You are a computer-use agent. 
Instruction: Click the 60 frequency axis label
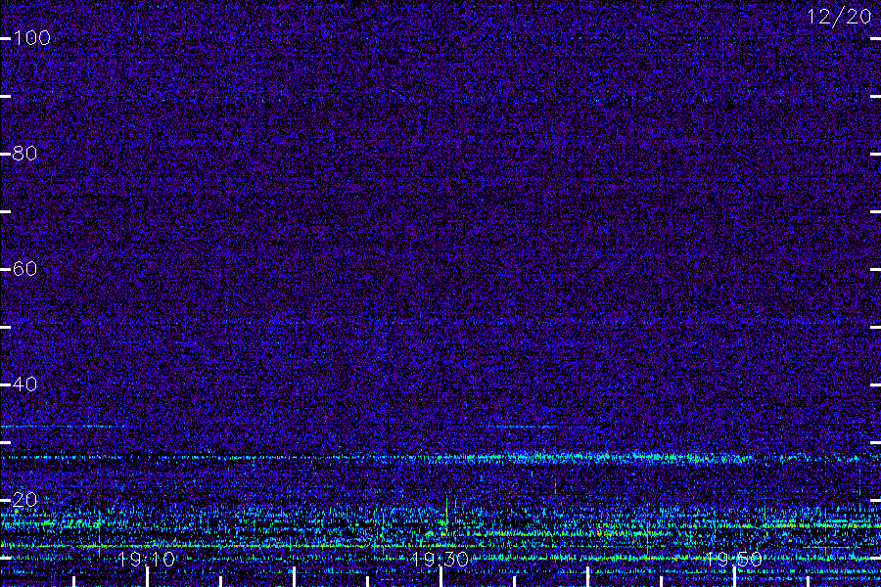(24, 269)
